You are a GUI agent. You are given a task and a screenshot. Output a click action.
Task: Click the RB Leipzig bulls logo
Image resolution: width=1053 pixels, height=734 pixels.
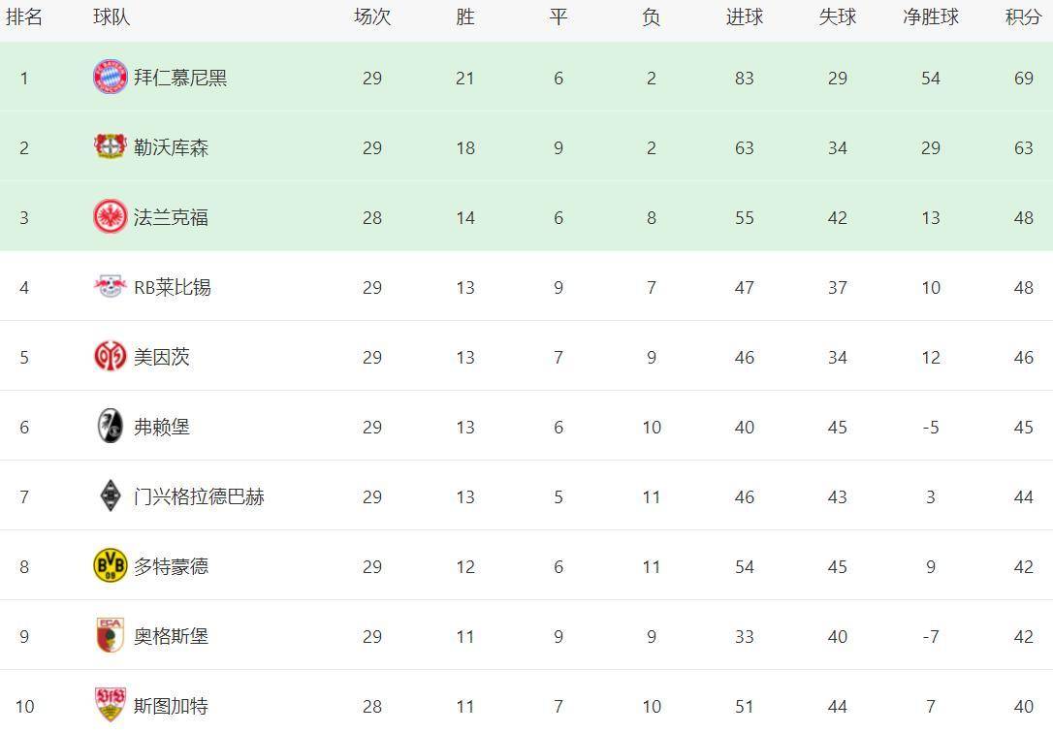pos(110,287)
